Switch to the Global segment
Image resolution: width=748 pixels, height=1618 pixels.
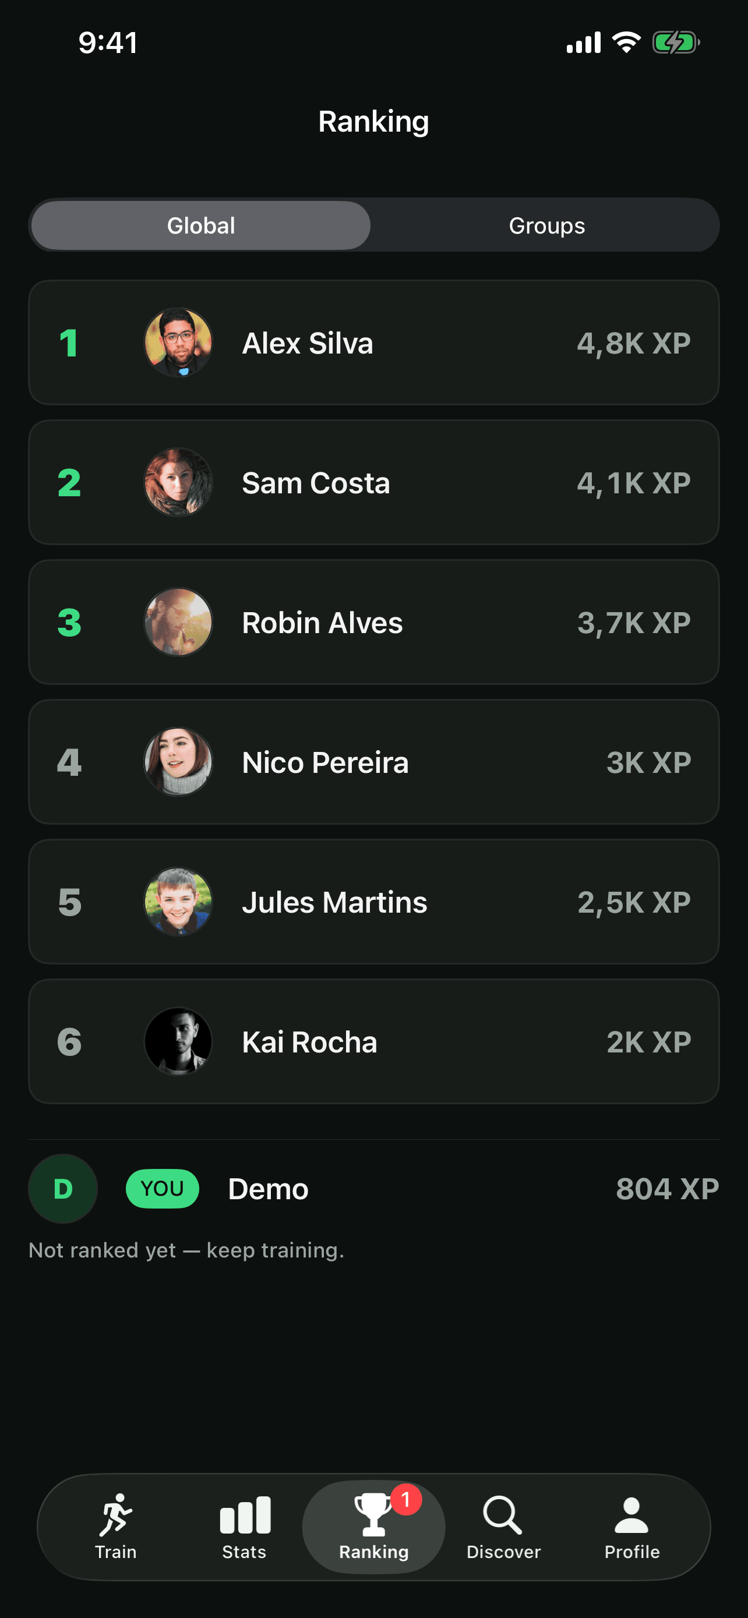pyautogui.click(x=201, y=225)
